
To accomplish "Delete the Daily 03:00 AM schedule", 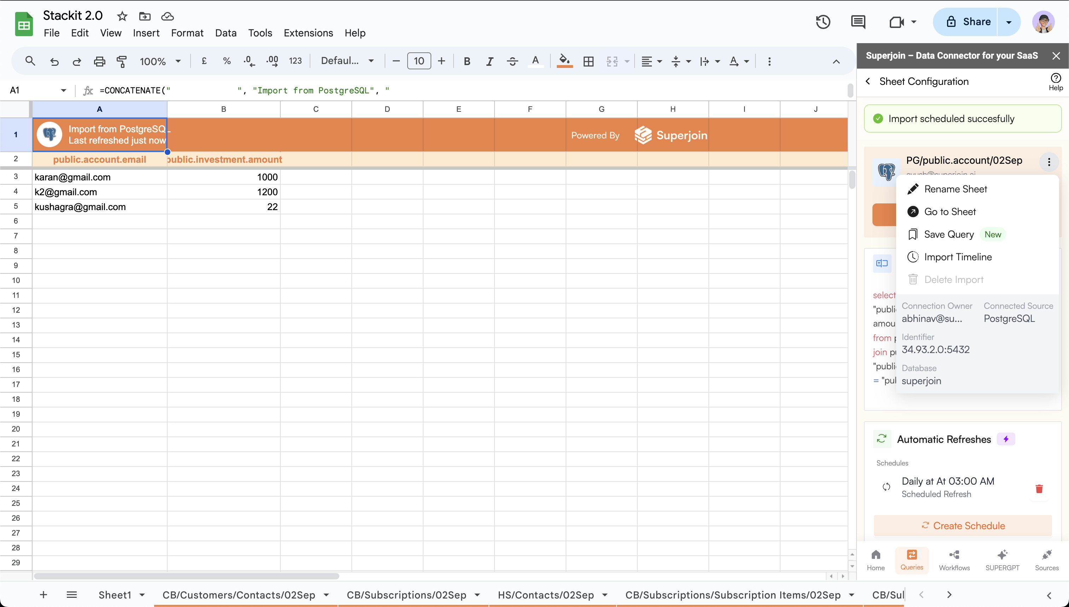I will 1039,489.
